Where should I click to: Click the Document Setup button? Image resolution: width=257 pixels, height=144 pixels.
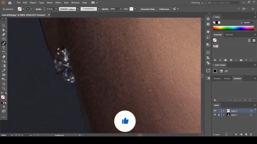148,9
